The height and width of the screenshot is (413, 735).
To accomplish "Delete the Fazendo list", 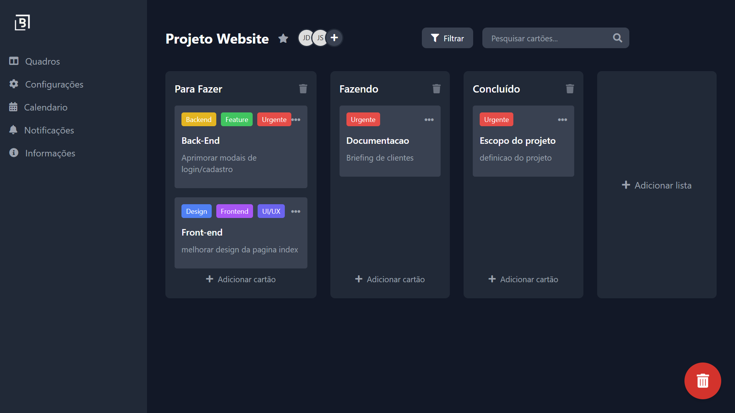I will (436, 89).
